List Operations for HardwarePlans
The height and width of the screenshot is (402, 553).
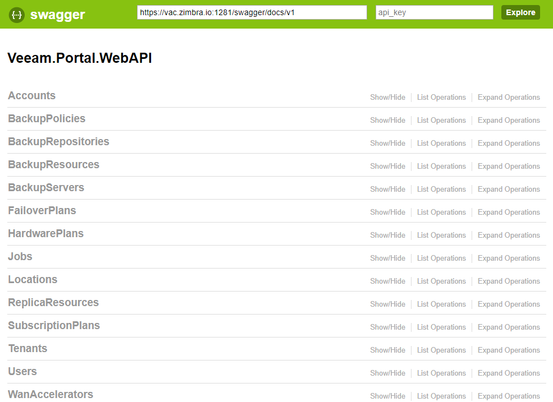pyautogui.click(x=441, y=235)
